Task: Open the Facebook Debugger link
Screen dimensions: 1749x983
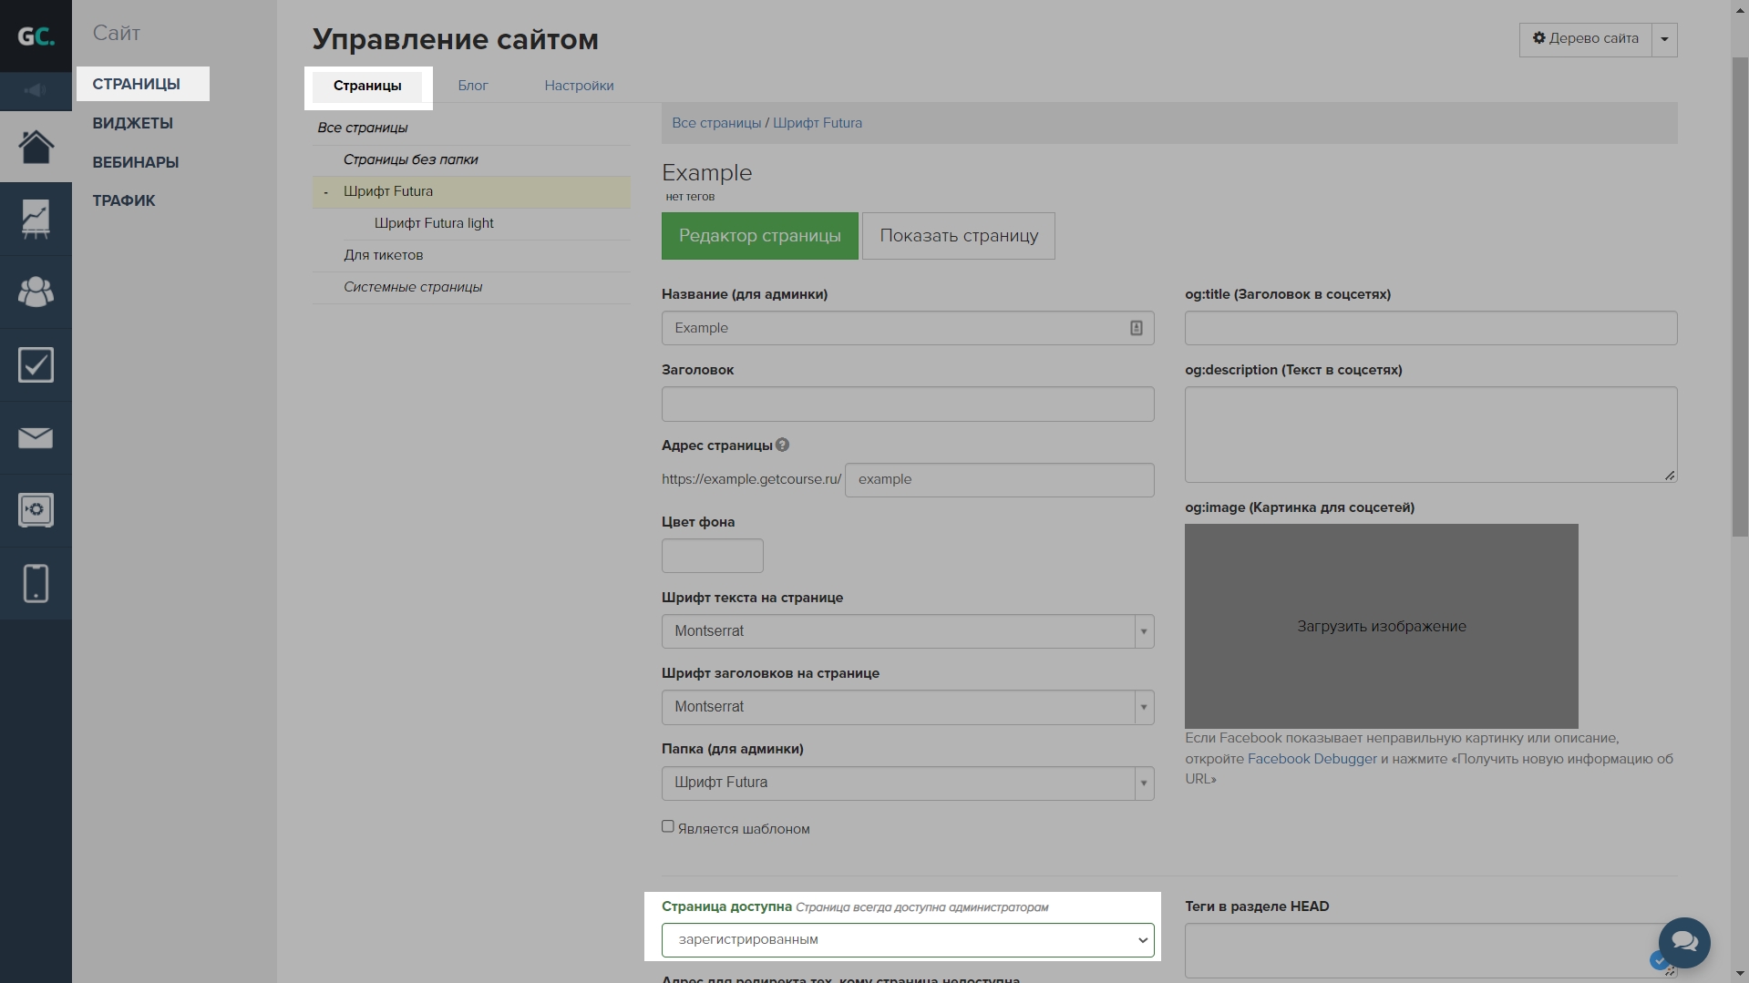Action: click(1312, 759)
